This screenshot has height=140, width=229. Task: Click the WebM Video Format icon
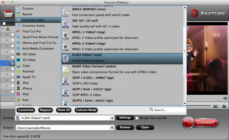(66, 70)
